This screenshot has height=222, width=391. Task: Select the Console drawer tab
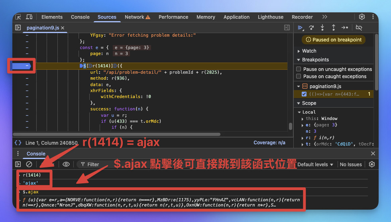36,154
